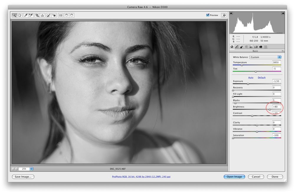The width and height of the screenshot is (295, 193).
Task: Click the Blacks slider handle
Action: [x=235, y=103]
